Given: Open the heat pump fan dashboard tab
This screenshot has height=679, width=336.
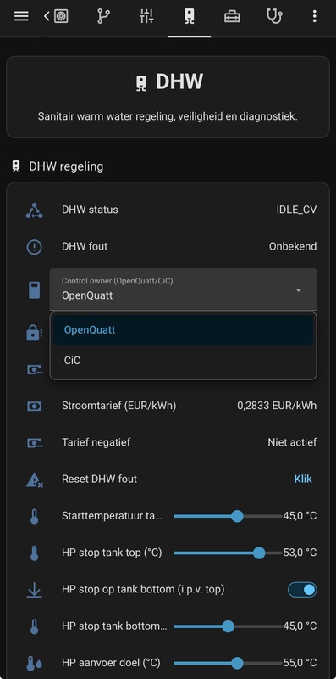Looking at the screenshot, I should [x=61, y=16].
